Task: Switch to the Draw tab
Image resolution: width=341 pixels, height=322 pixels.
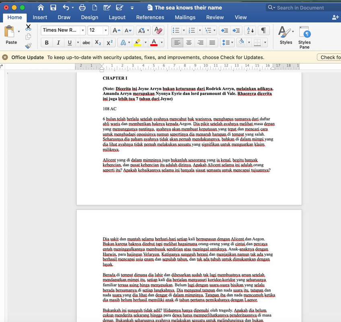Action: pos(64,17)
